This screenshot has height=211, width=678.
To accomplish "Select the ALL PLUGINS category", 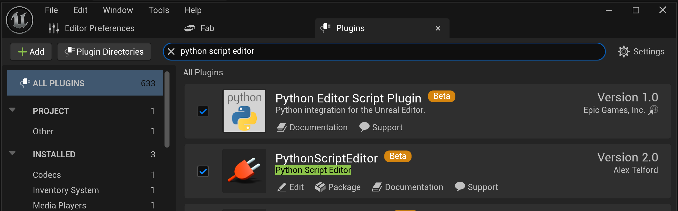I will coord(85,83).
